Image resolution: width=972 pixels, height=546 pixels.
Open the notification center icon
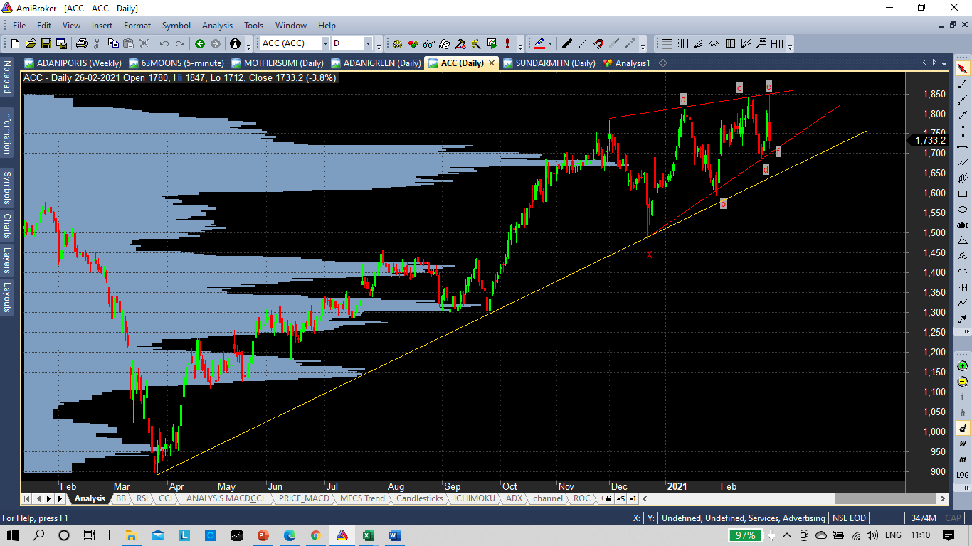coord(949,535)
